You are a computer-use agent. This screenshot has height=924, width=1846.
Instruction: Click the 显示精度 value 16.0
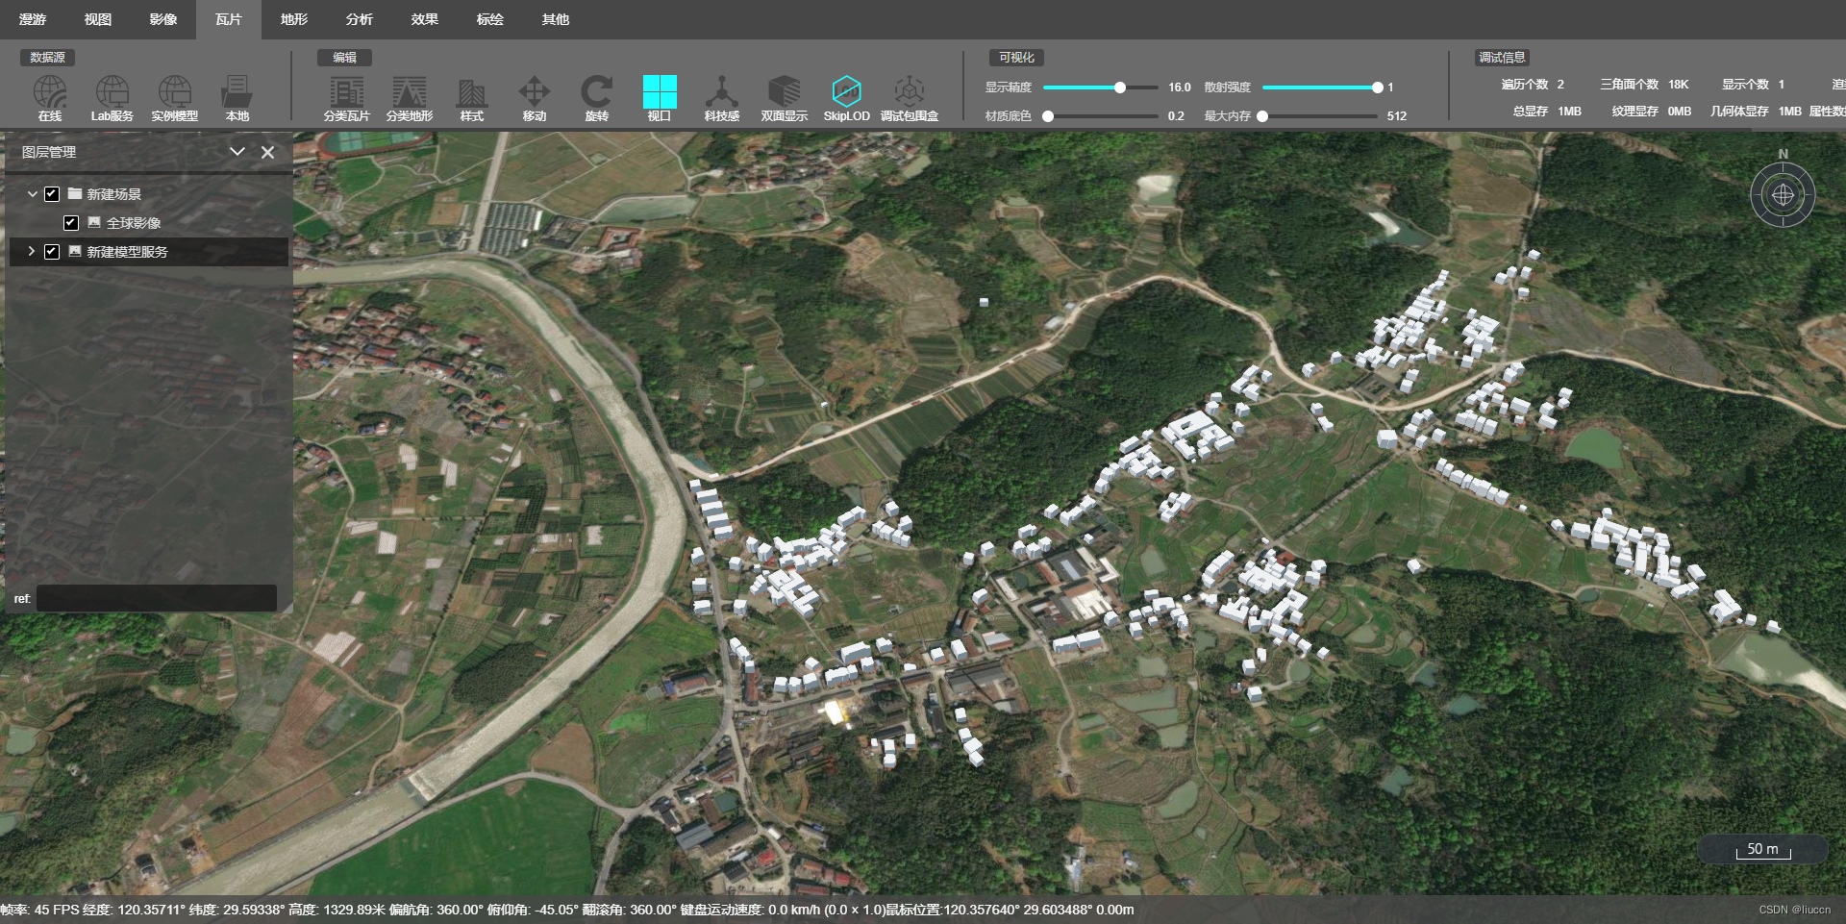[1180, 87]
